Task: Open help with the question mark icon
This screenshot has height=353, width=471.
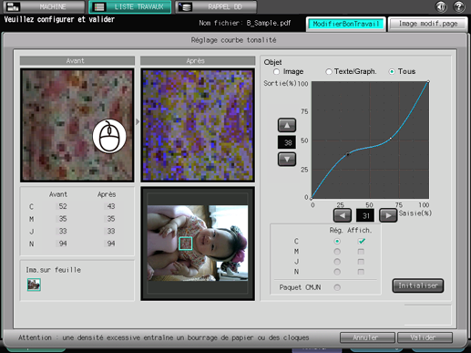Action: point(459,6)
